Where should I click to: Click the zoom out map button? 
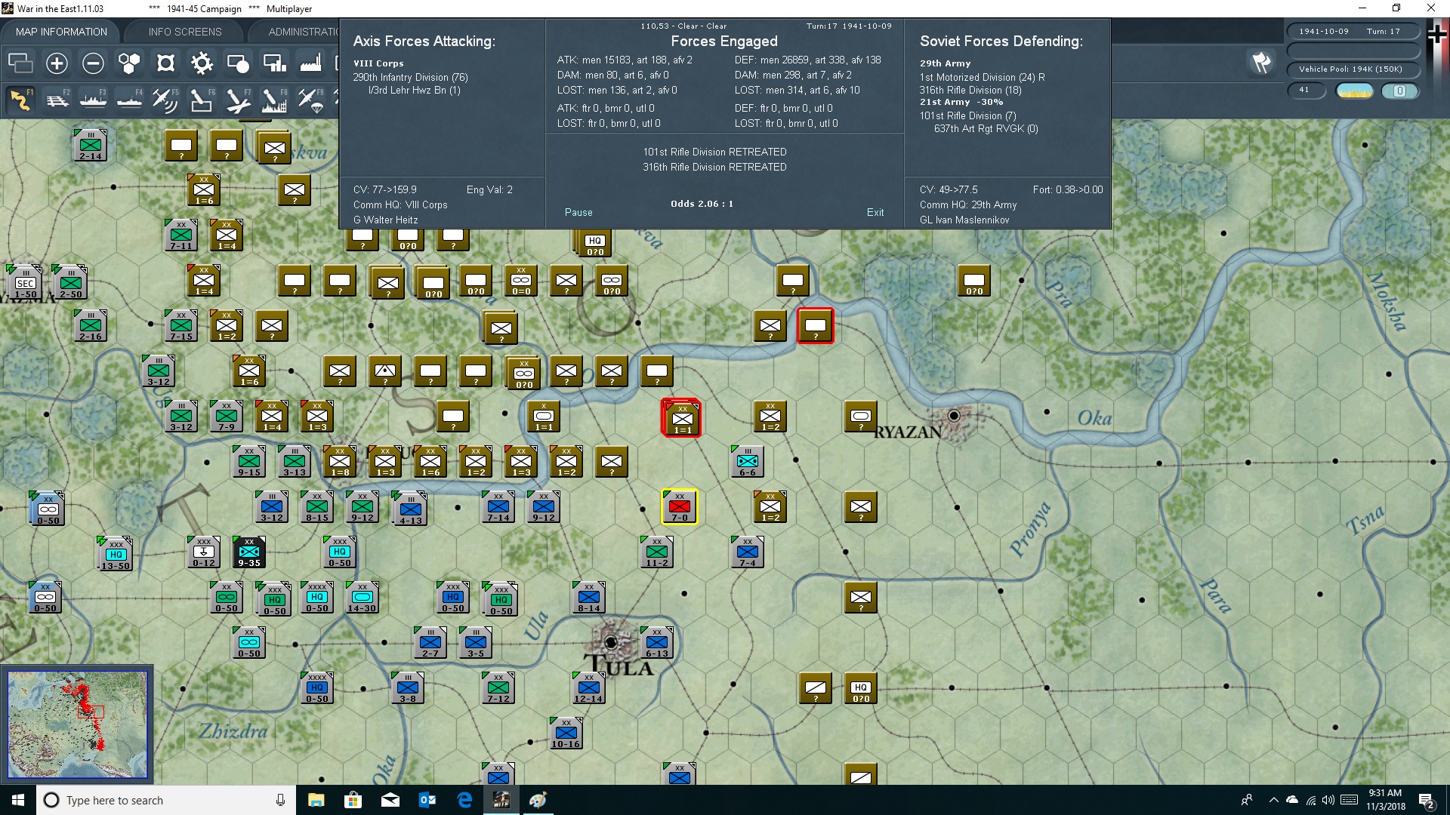(93, 63)
